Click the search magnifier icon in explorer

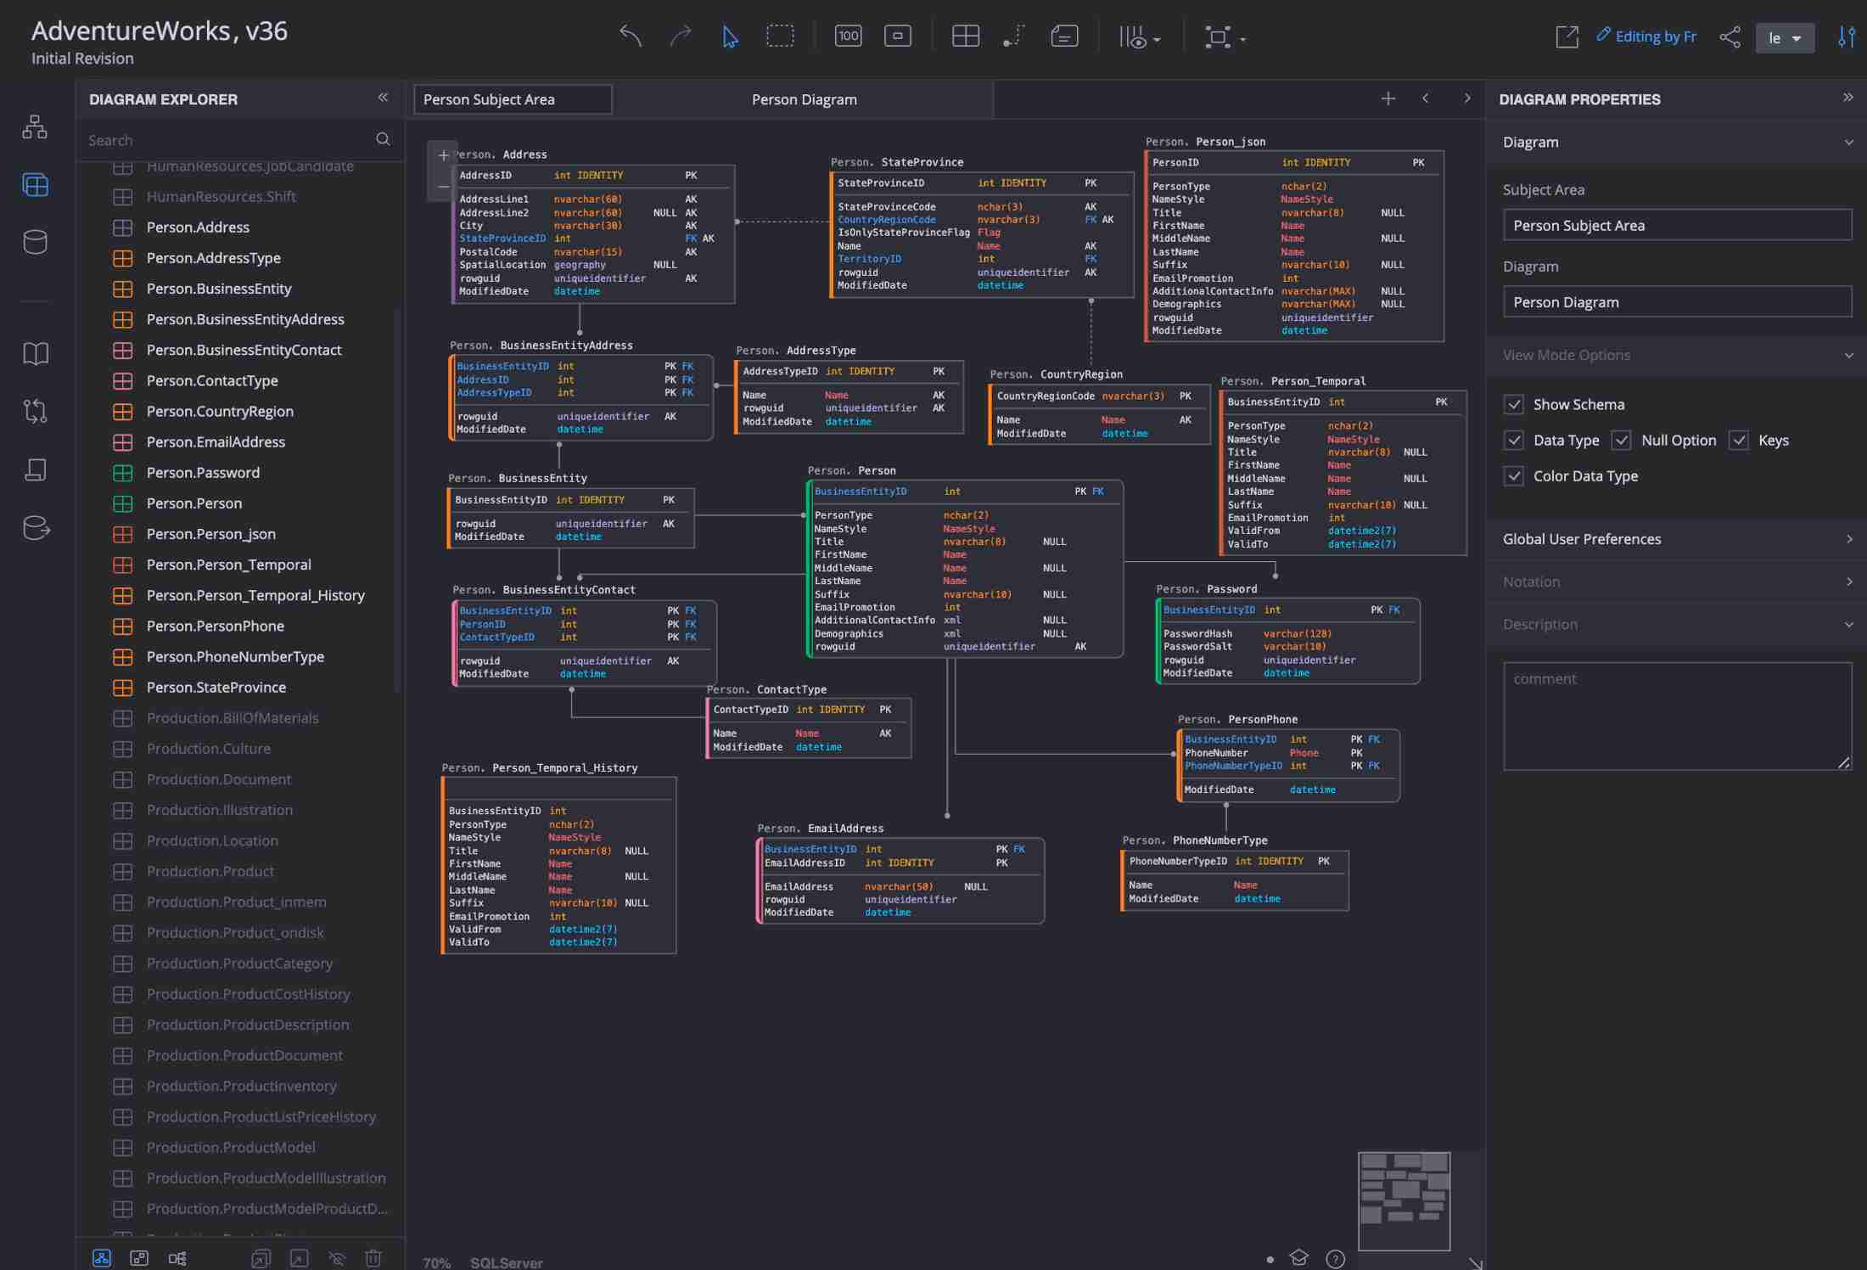pyautogui.click(x=383, y=139)
